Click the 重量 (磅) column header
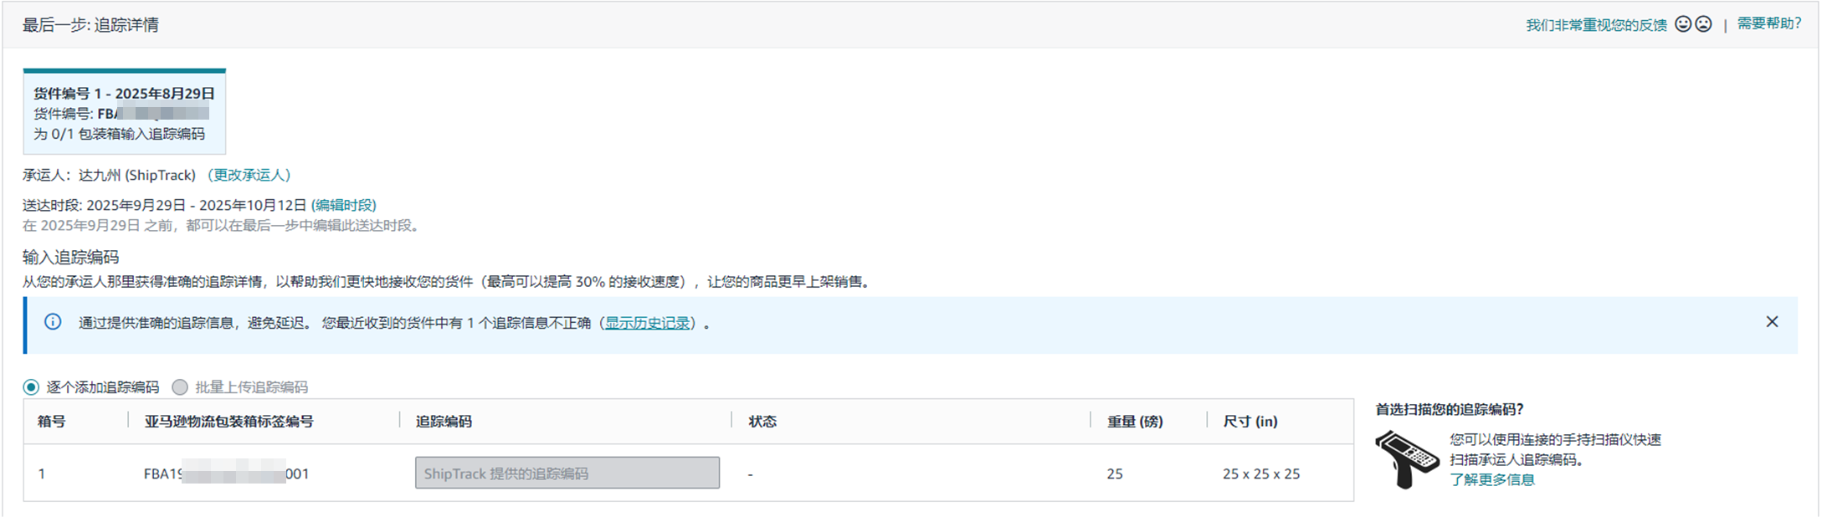The image size is (1822, 522). (x=1135, y=422)
